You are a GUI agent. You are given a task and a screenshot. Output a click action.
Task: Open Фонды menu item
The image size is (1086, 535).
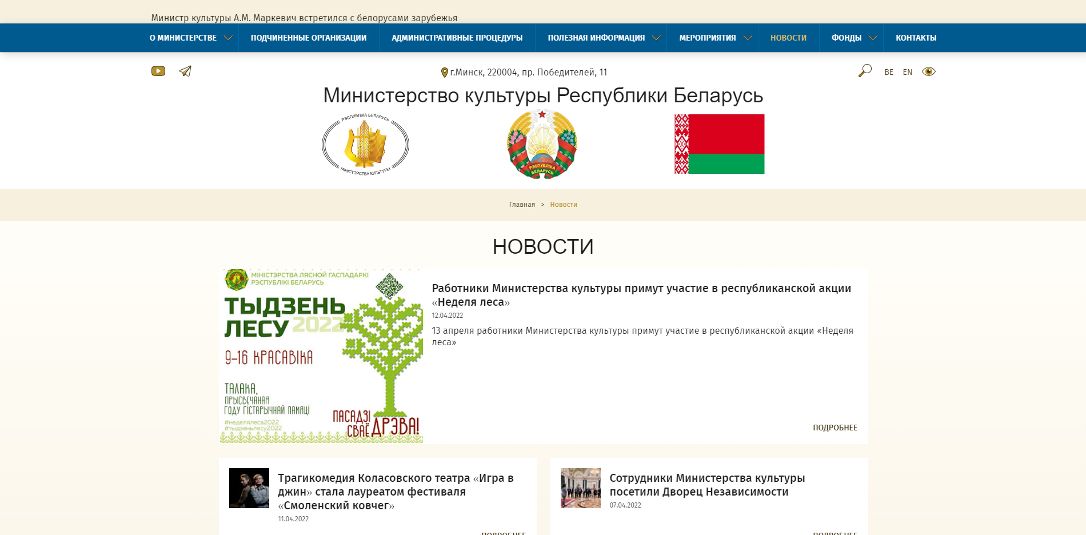pos(847,38)
